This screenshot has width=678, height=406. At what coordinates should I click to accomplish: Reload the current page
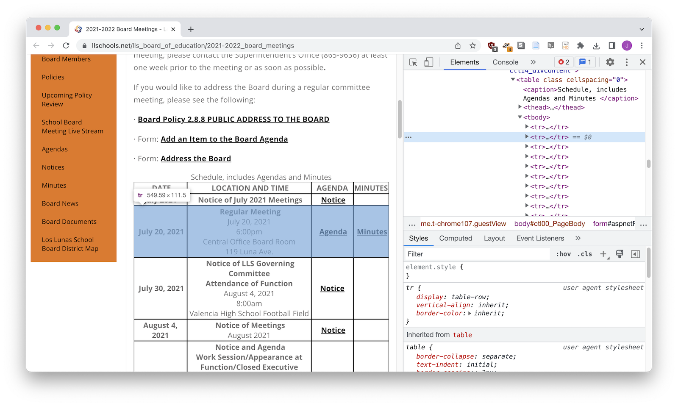66,45
